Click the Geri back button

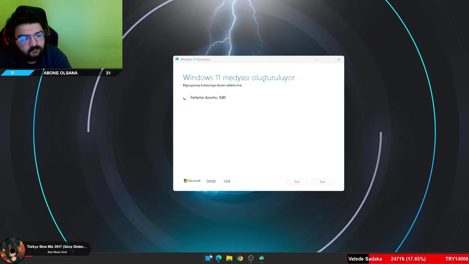coord(297,182)
